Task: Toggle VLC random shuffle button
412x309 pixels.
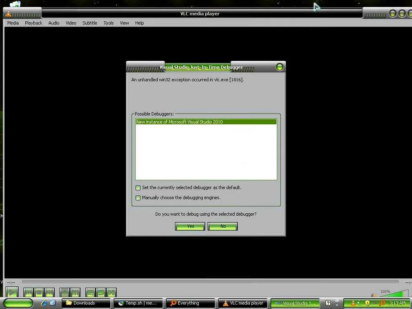Action: pyautogui.click(x=111, y=293)
